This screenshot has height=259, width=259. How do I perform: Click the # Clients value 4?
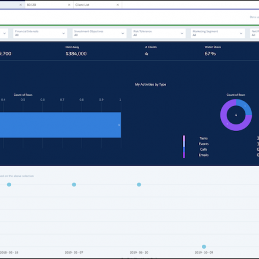[146, 54]
